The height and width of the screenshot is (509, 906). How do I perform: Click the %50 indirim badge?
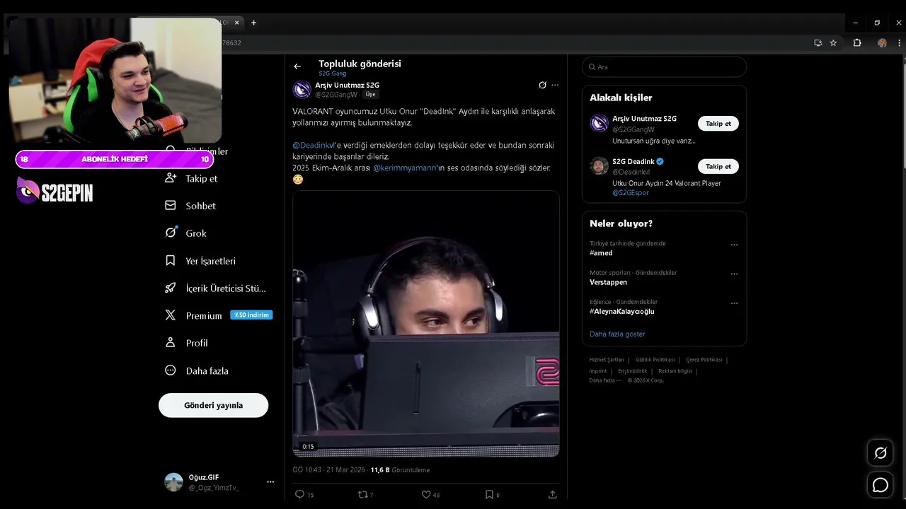coord(251,315)
